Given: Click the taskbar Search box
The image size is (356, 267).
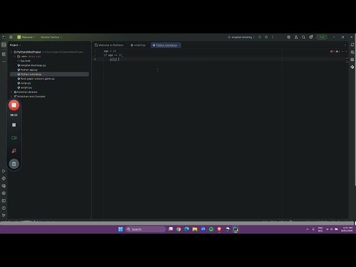Looking at the screenshot, I should pos(145,229).
